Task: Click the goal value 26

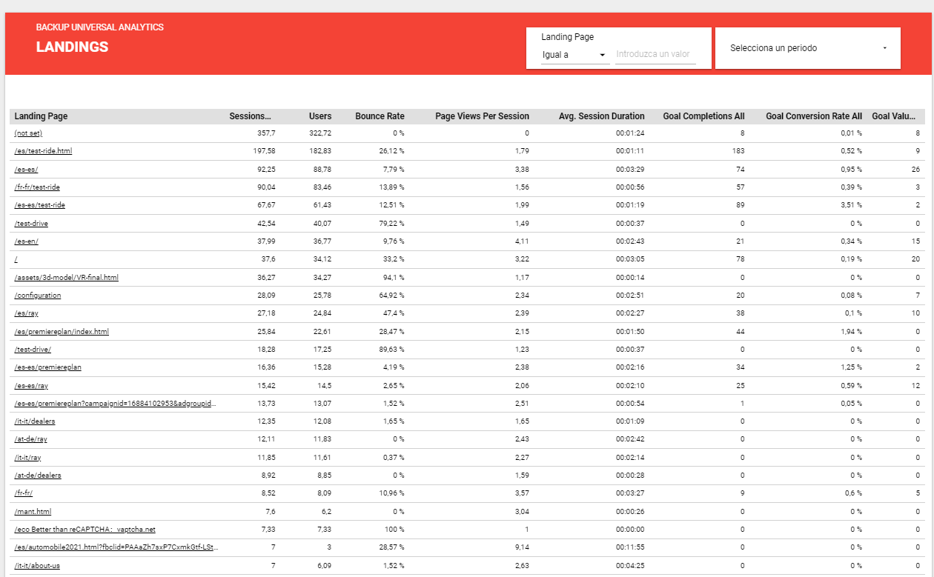Action: [x=915, y=169]
